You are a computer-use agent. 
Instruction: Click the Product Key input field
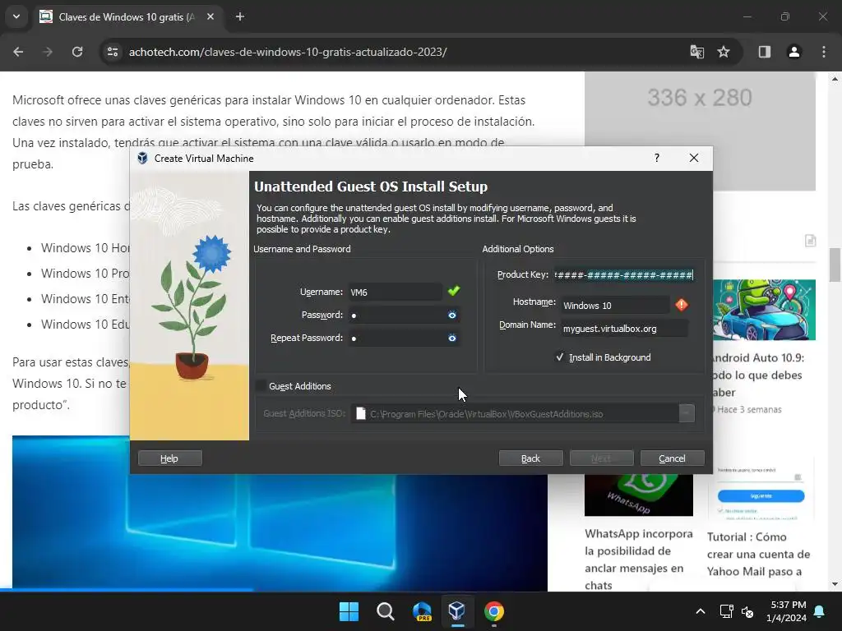point(624,275)
